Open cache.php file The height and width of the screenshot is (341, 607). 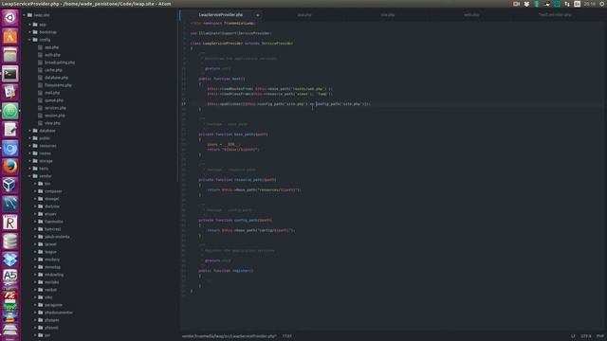click(53, 70)
